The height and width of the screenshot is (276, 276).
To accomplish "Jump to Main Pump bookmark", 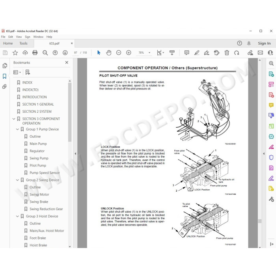I will [x=38, y=144].
